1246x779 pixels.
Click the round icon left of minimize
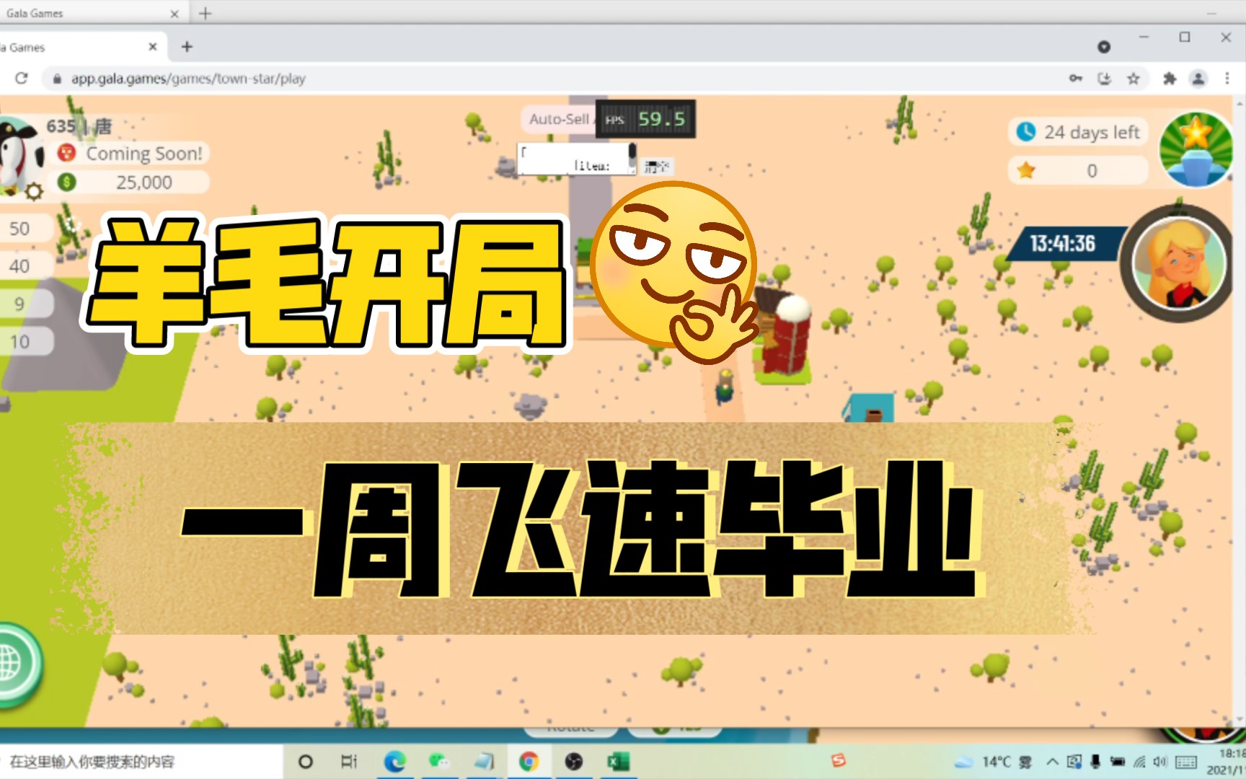[1104, 47]
